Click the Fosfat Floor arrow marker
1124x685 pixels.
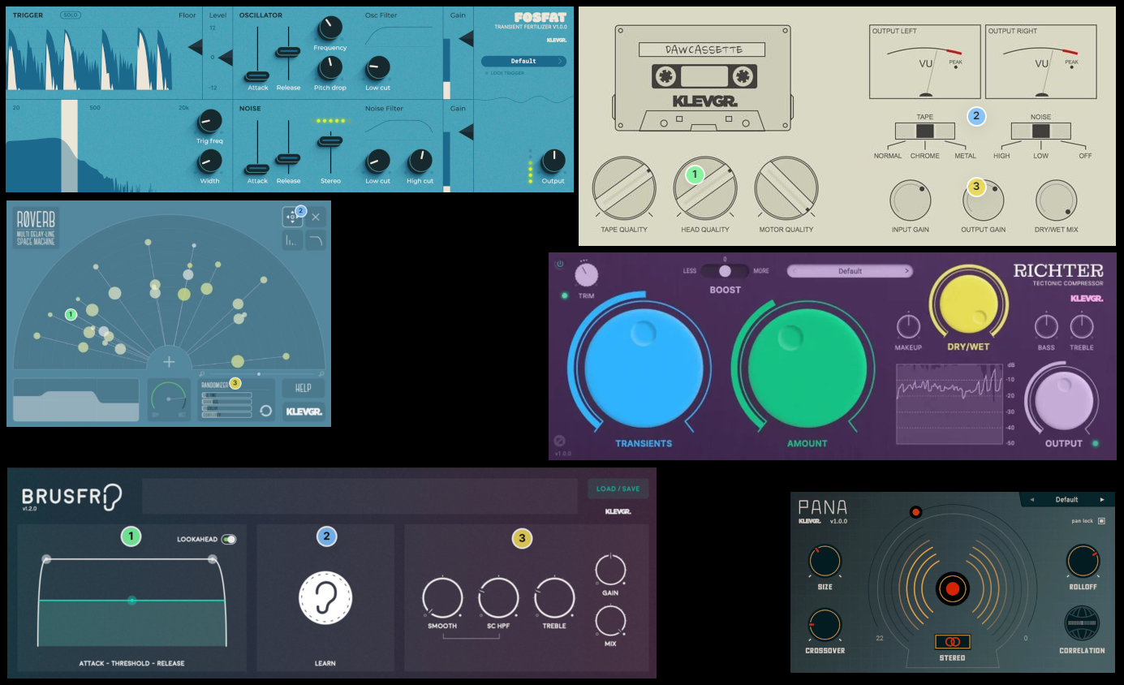click(196, 47)
